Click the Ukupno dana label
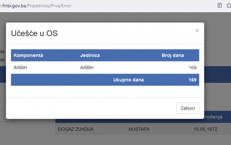This screenshot has width=231, height=145. [128, 80]
